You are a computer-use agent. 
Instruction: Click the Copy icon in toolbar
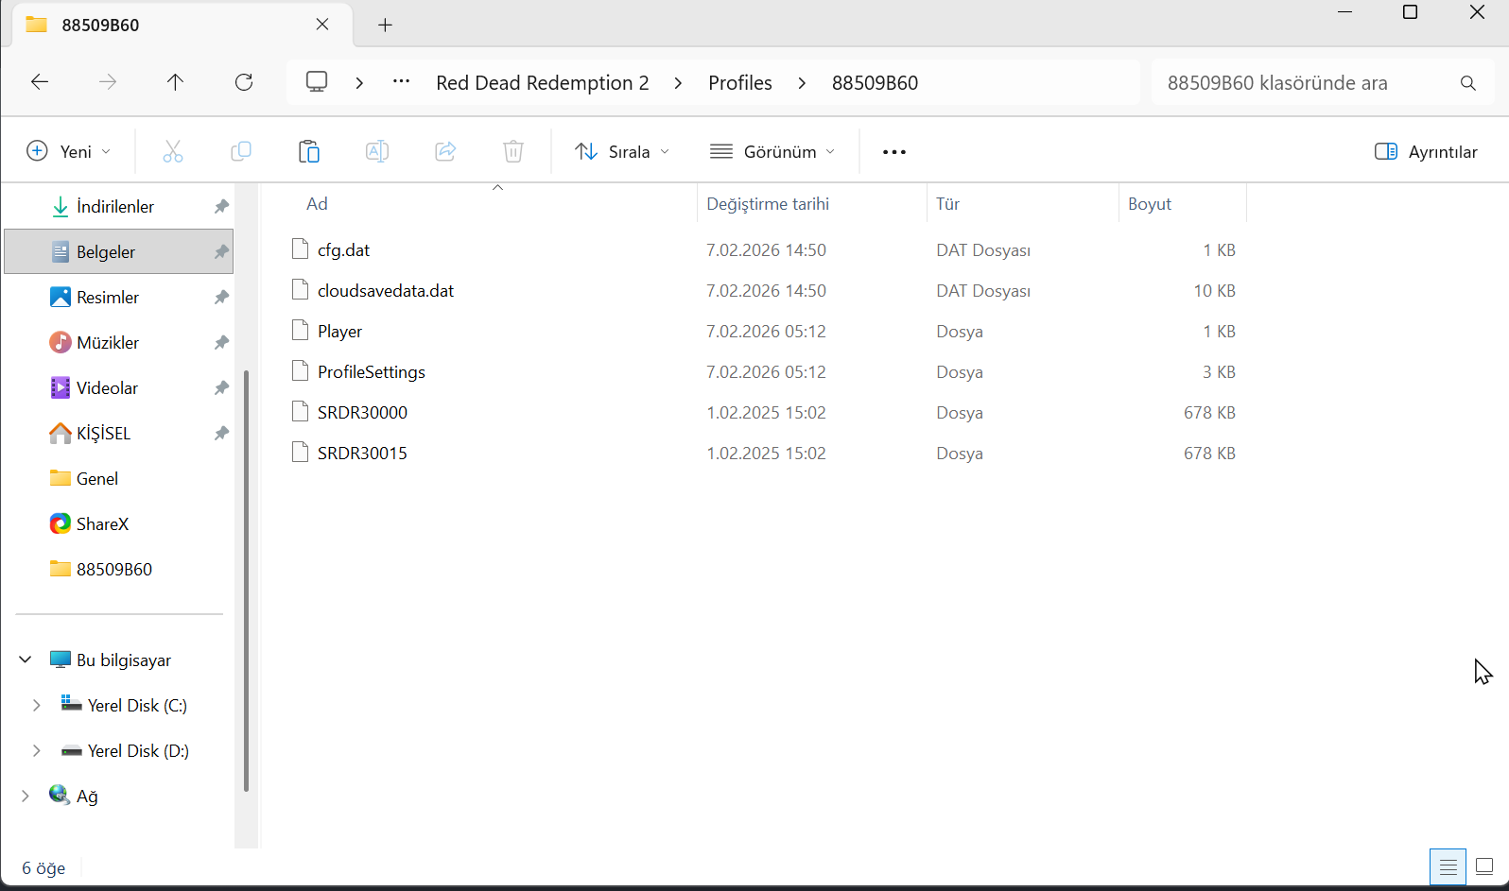241,151
